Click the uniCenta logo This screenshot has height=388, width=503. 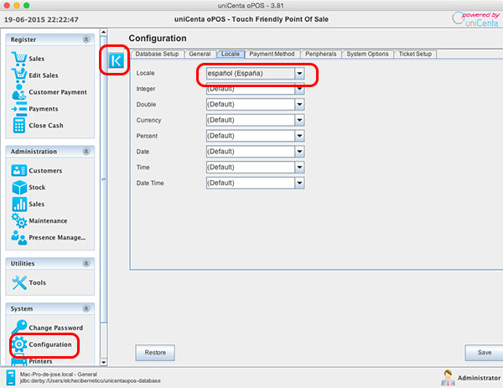[x=475, y=19]
